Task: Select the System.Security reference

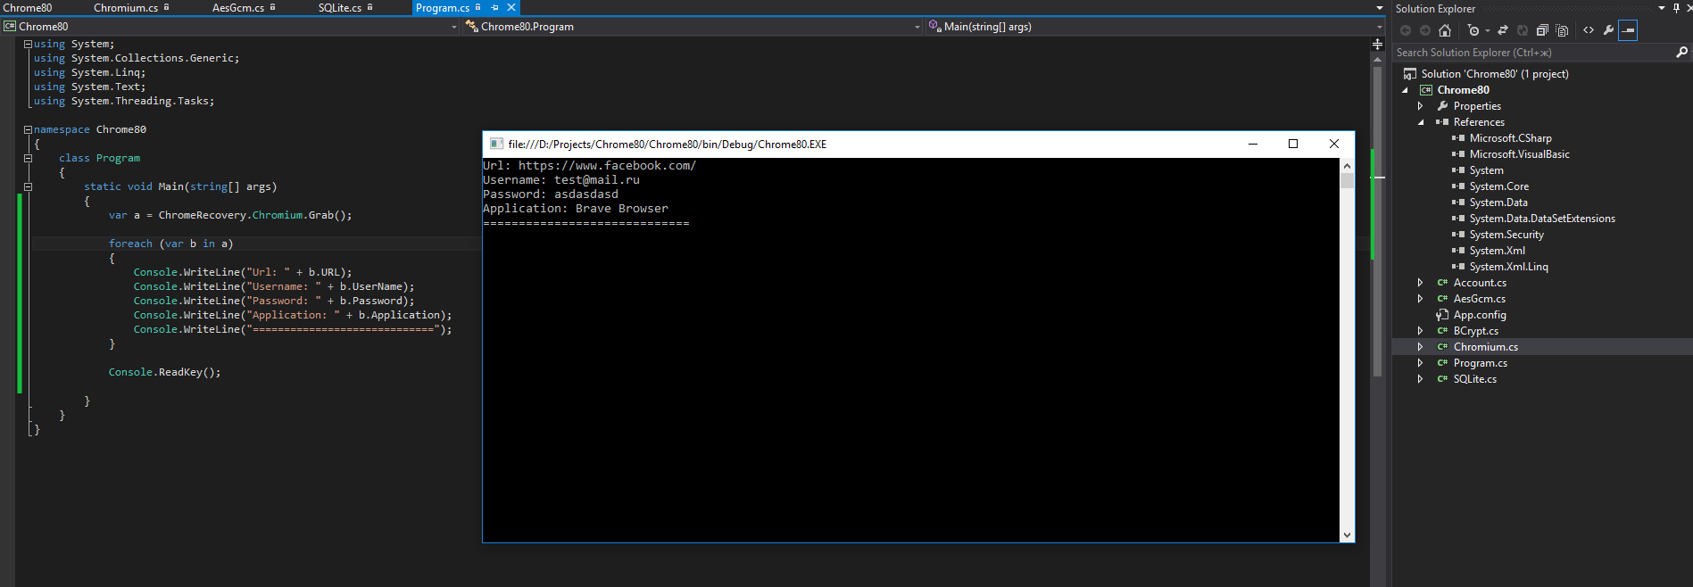Action: coord(1506,235)
